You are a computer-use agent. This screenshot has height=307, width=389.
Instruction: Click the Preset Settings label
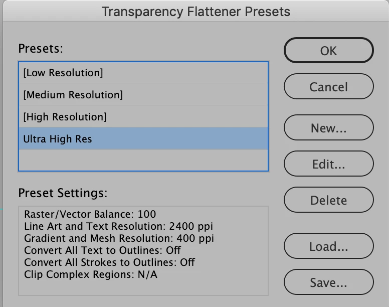63,193
